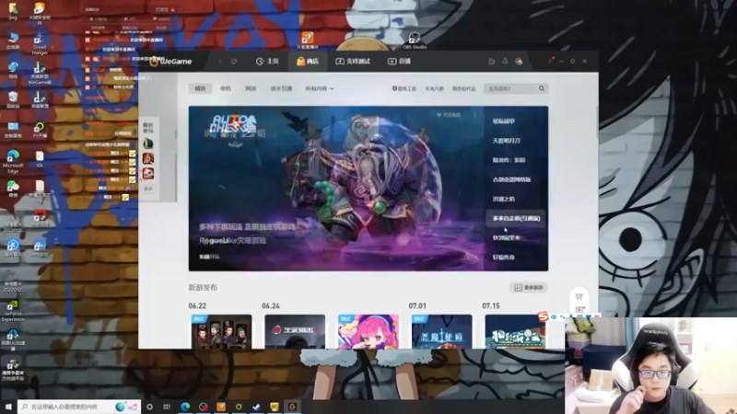The height and width of the screenshot is (414, 737).
Task: Open the second recent game icon in sidebar
Action: click(148, 159)
